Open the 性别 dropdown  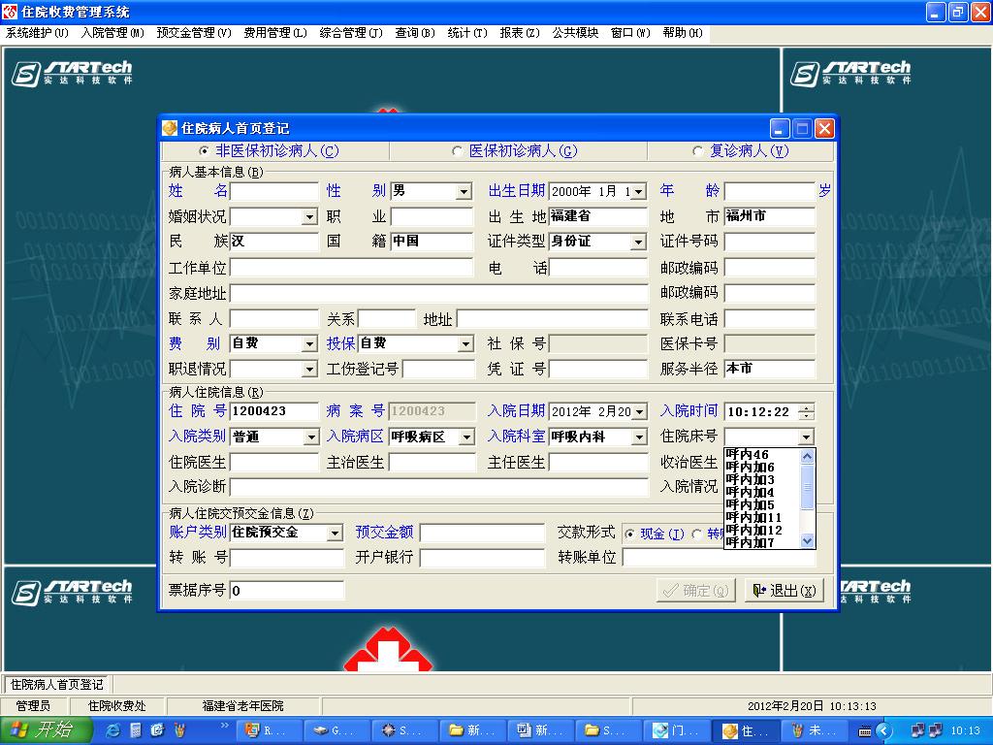click(x=464, y=191)
